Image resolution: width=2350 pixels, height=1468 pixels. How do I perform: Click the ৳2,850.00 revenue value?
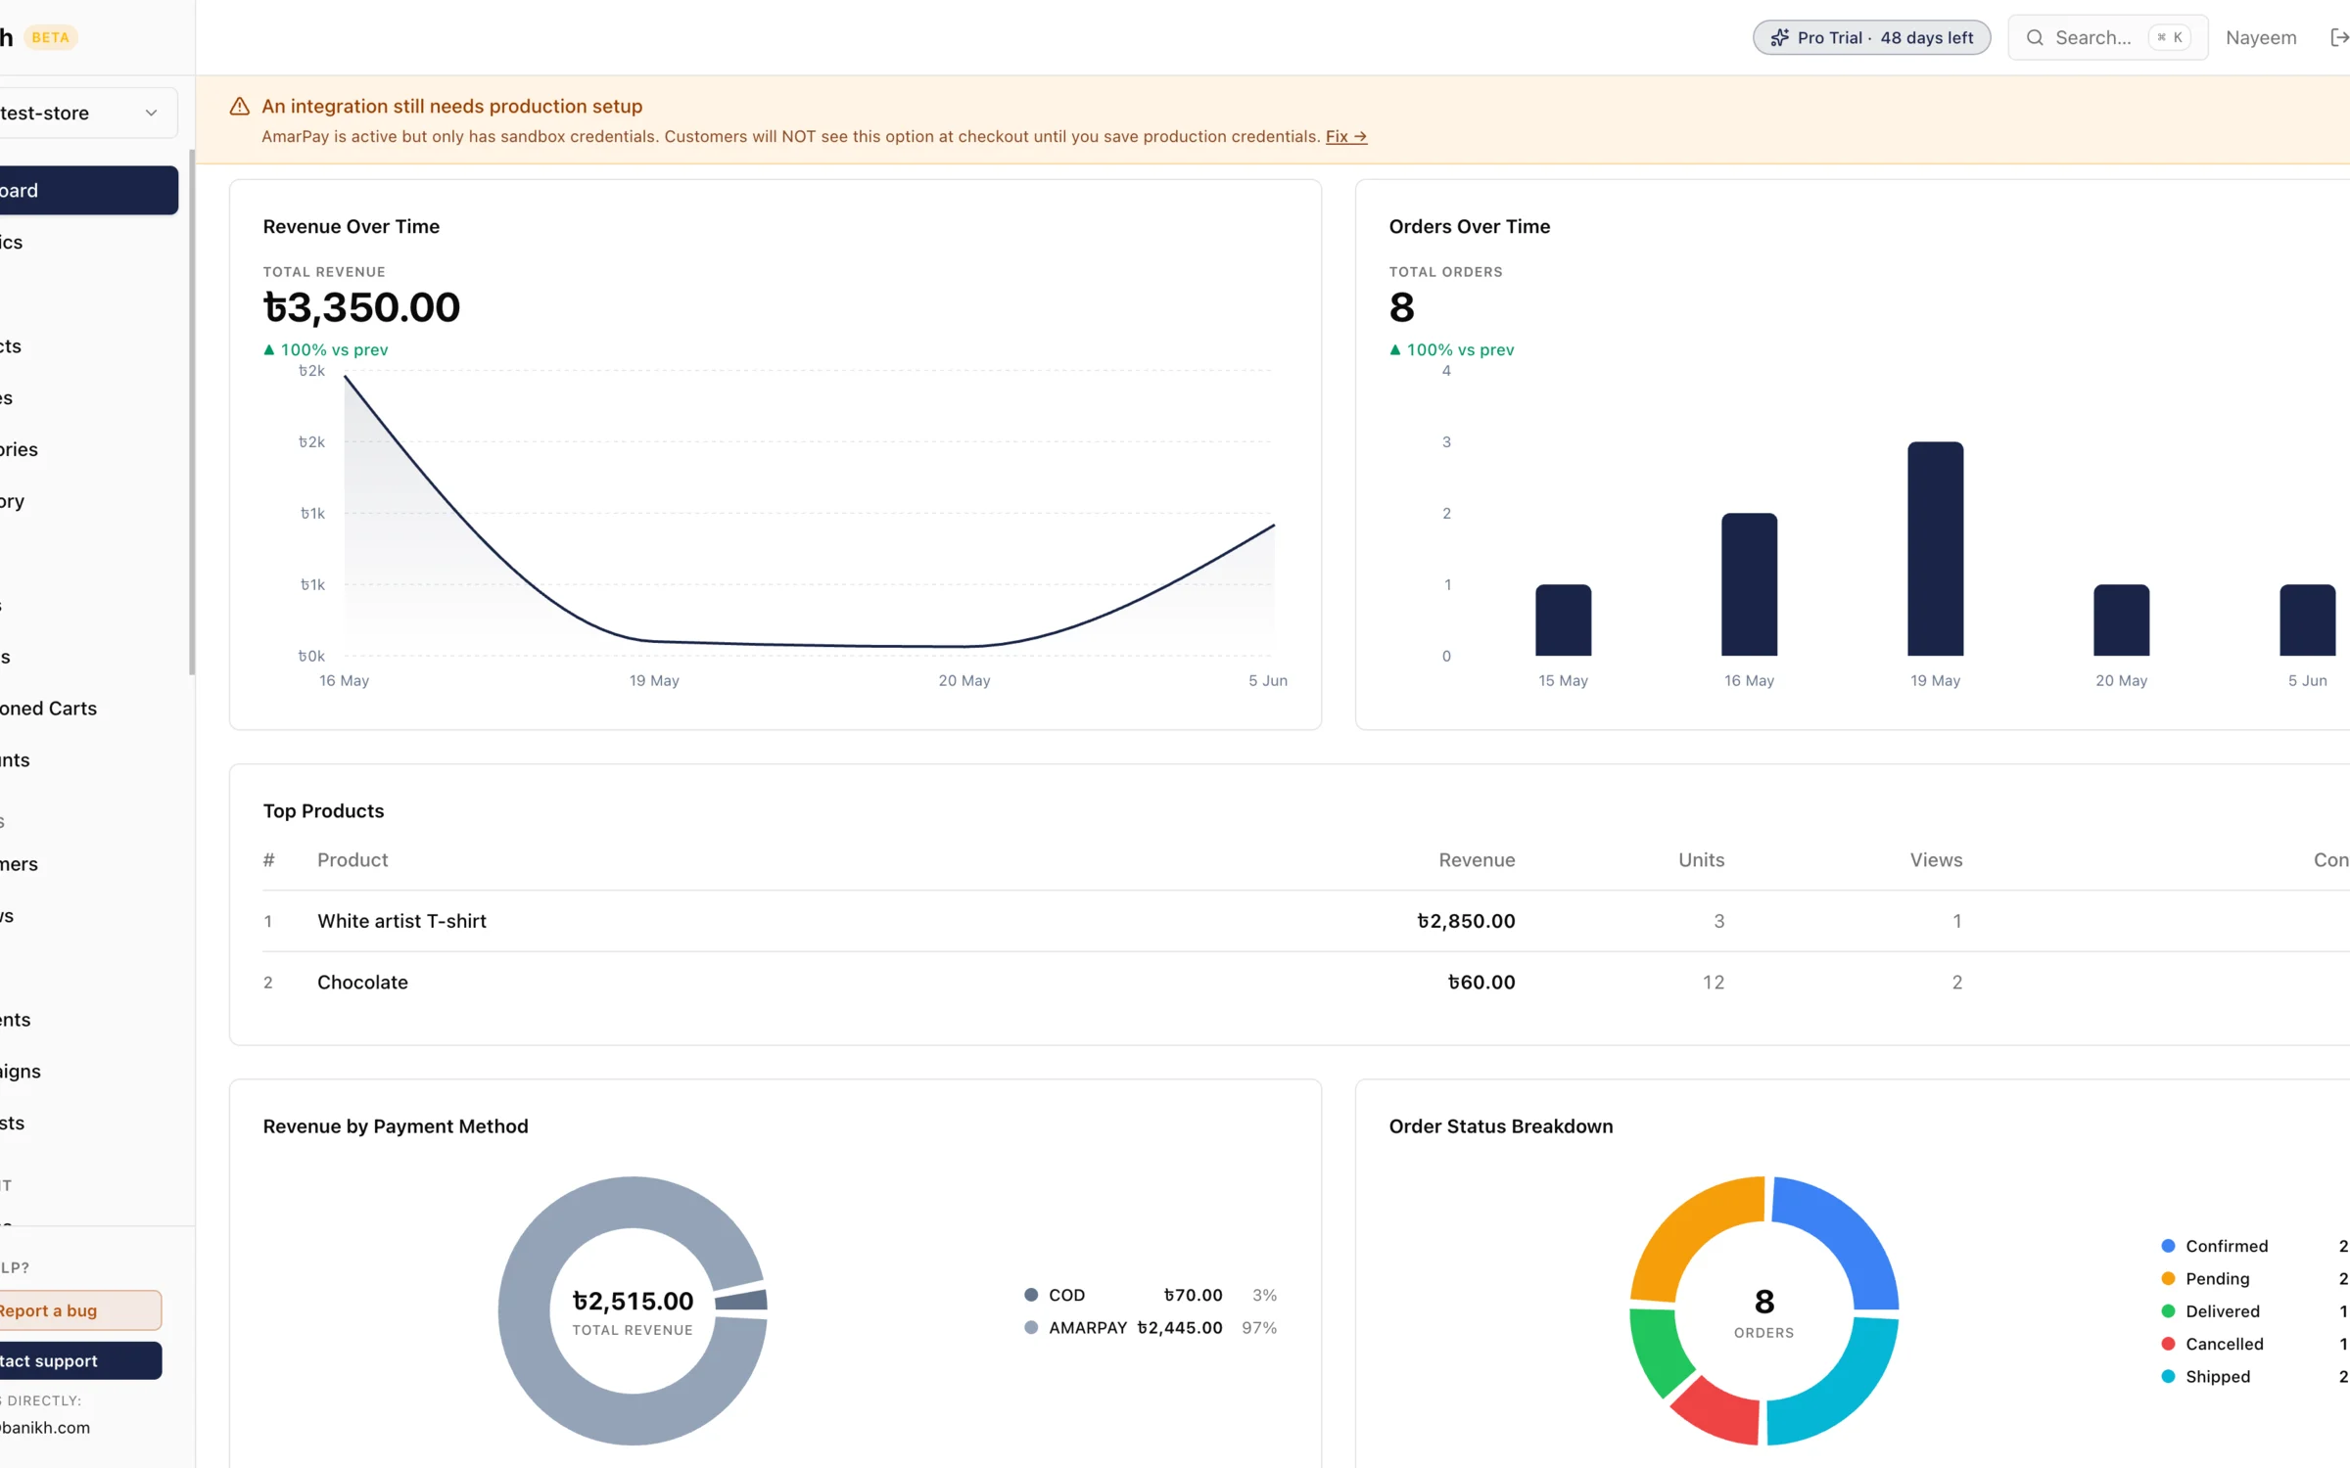click(1466, 920)
